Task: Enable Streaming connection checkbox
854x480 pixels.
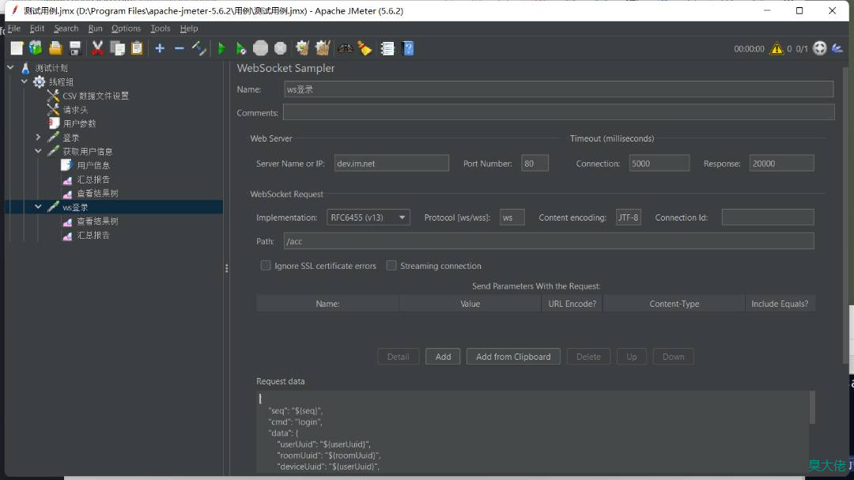Action: coord(391,266)
